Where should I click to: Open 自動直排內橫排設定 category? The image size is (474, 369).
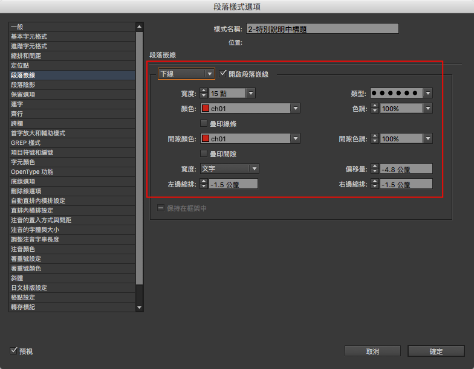[72, 201]
